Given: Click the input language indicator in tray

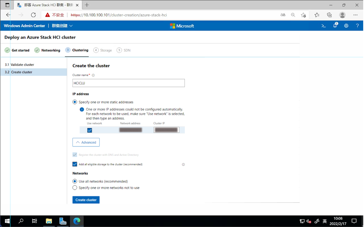Looking at the screenshot, I should pos(325,221).
